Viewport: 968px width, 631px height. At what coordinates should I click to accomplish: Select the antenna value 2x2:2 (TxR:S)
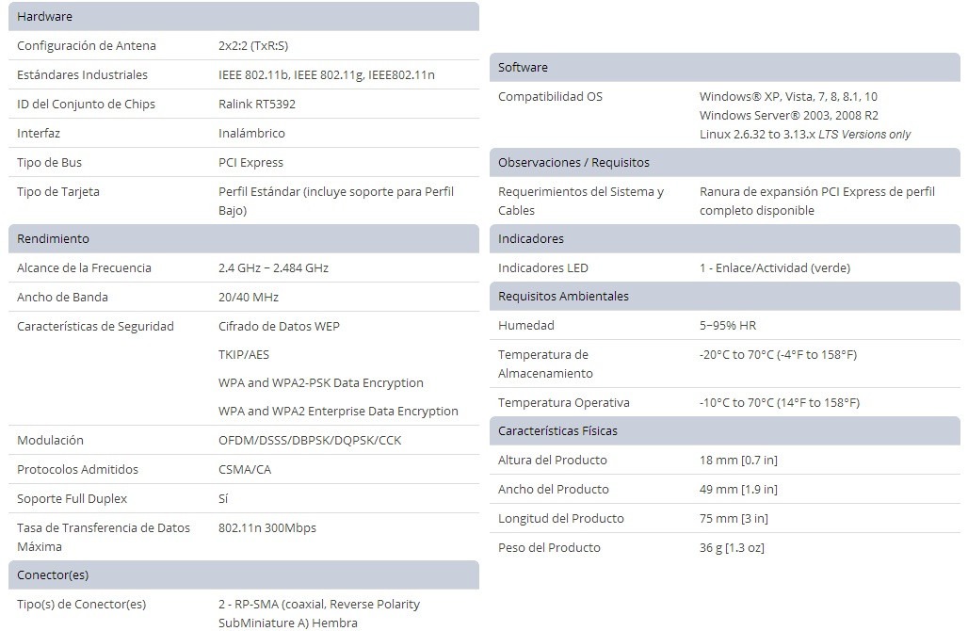click(253, 46)
